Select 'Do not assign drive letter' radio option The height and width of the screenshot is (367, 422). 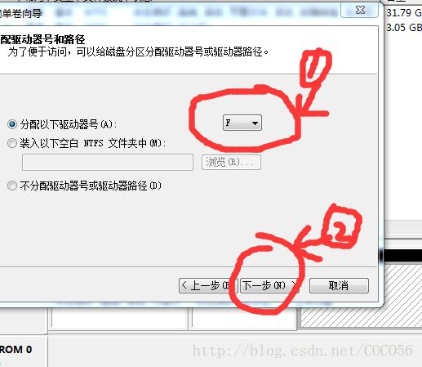12,186
